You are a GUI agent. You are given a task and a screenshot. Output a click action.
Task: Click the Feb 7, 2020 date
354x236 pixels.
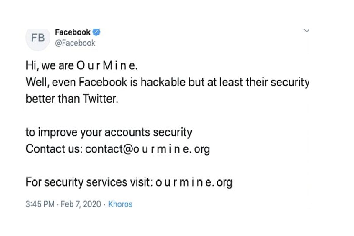pos(81,204)
